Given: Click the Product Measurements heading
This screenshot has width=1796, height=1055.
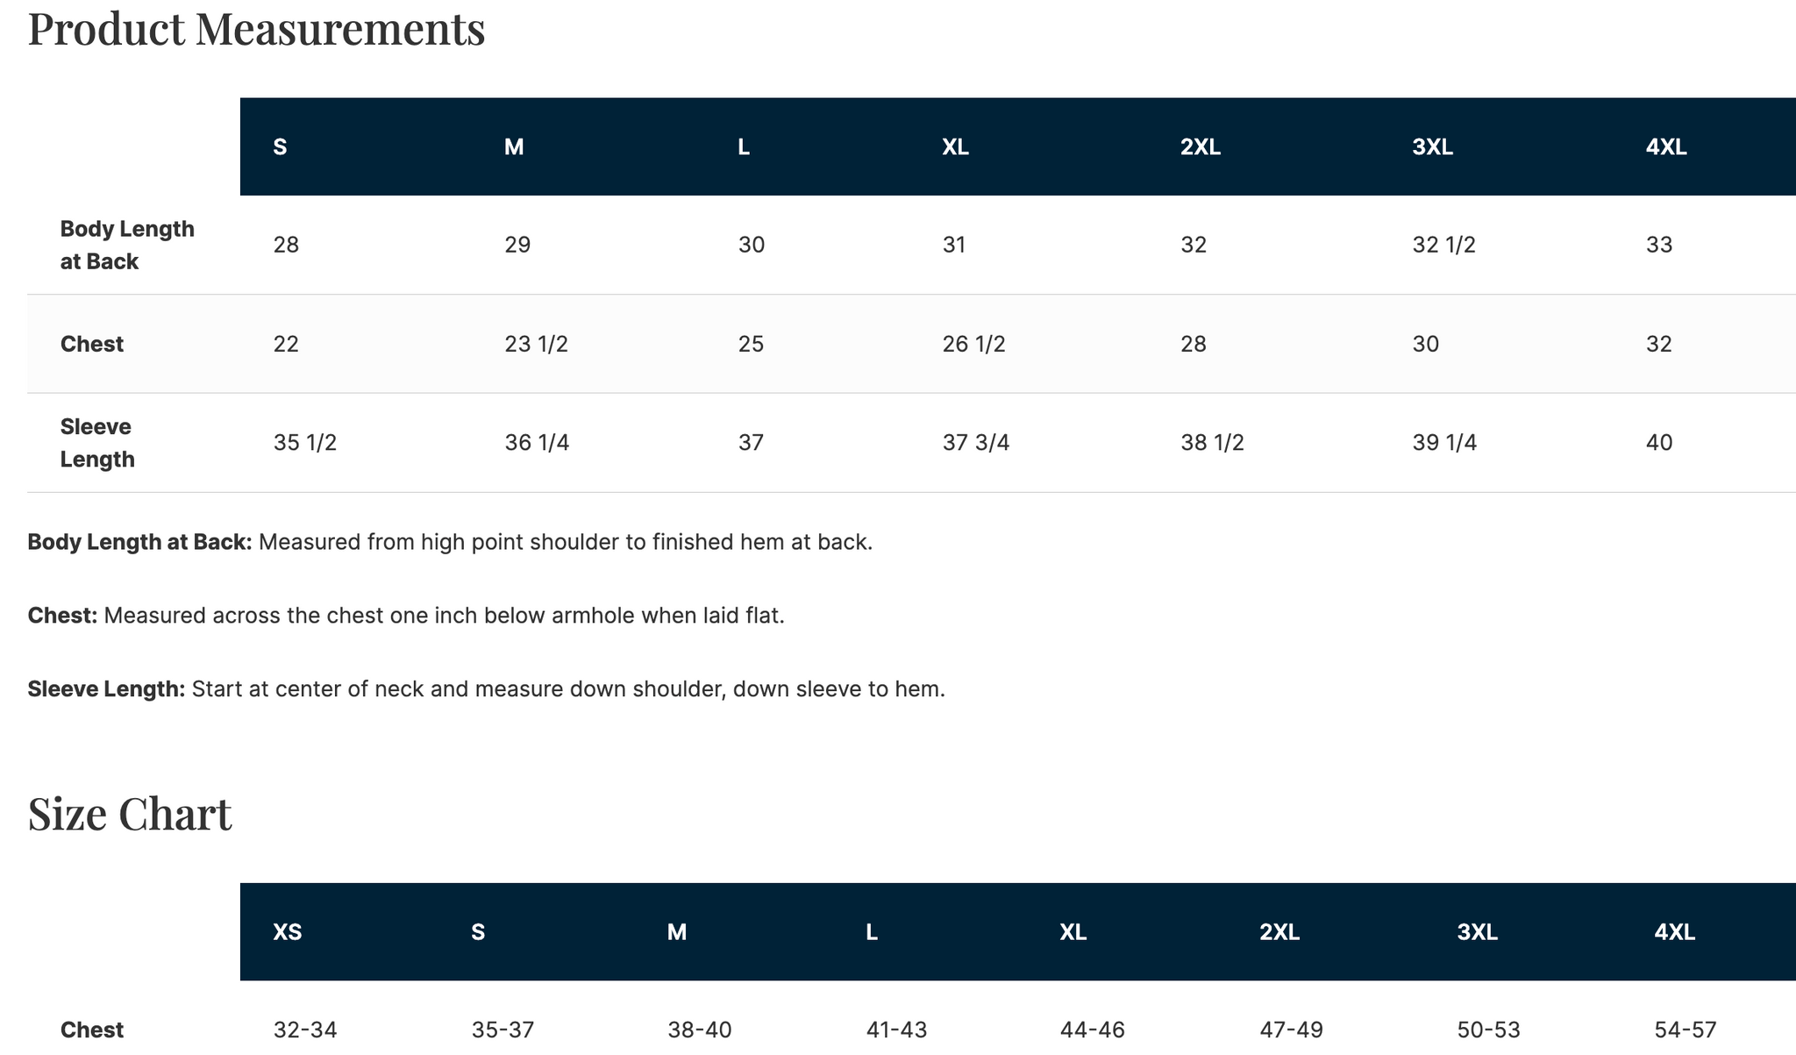Looking at the screenshot, I should coord(256,28).
